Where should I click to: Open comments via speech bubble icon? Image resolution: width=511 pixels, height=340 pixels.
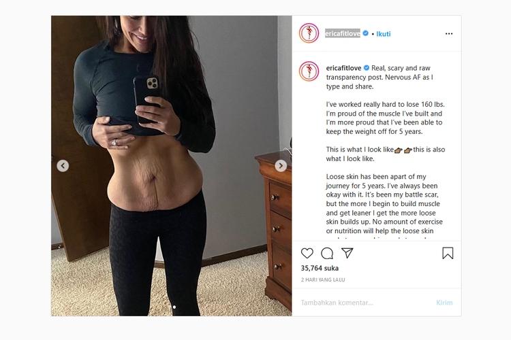(x=327, y=253)
